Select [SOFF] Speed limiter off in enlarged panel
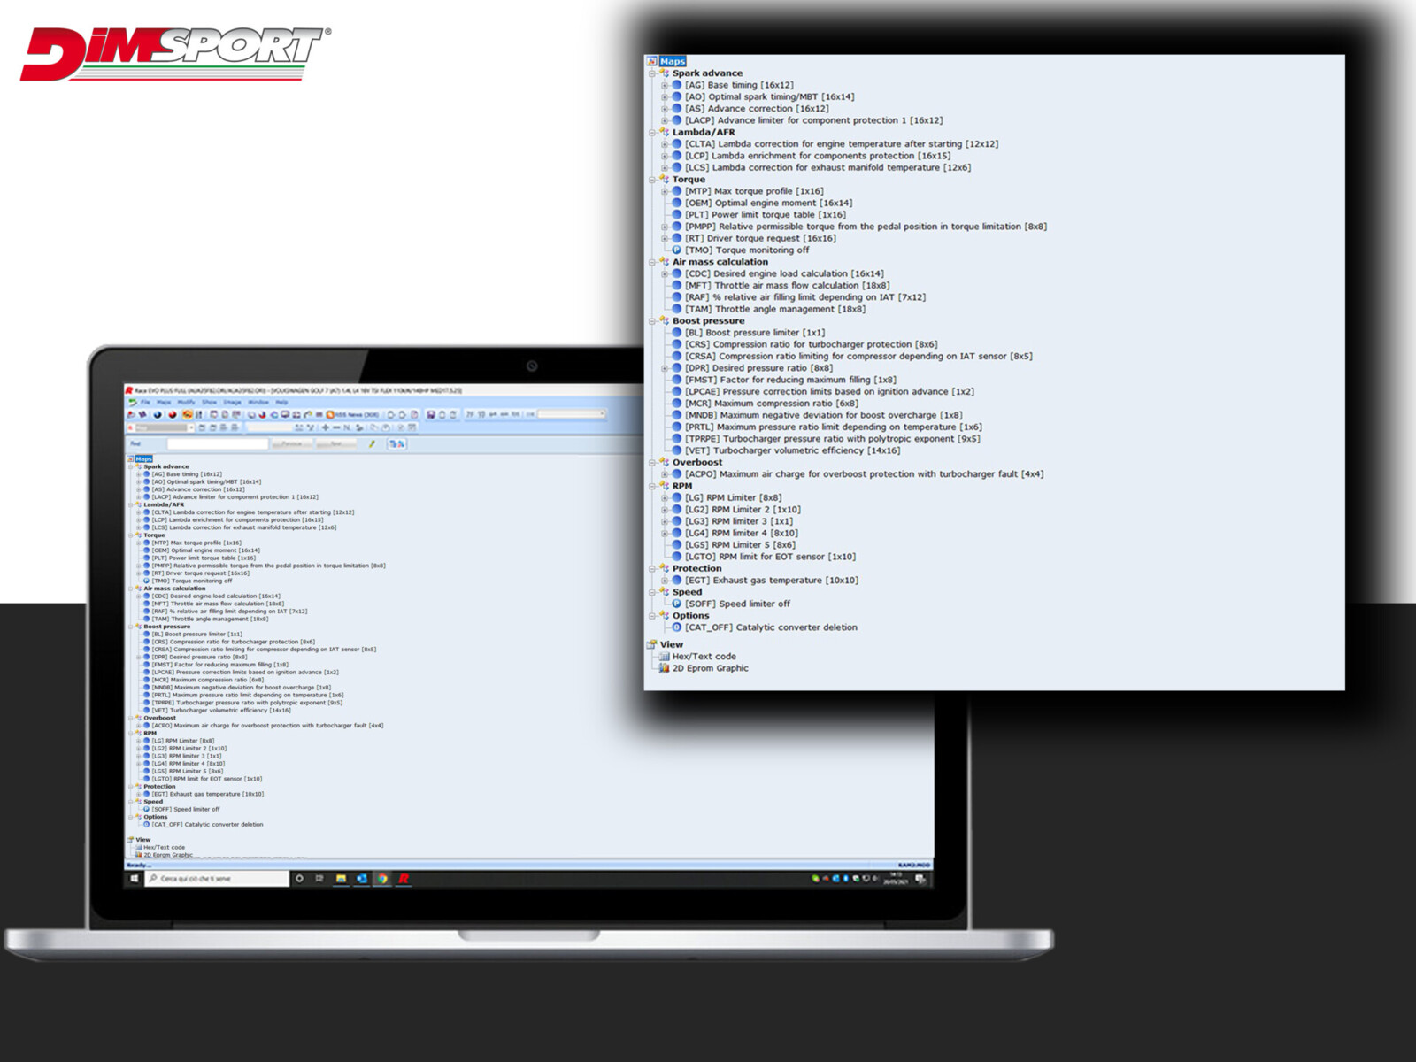This screenshot has height=1062, width=1416. click(x=754, y=604)
